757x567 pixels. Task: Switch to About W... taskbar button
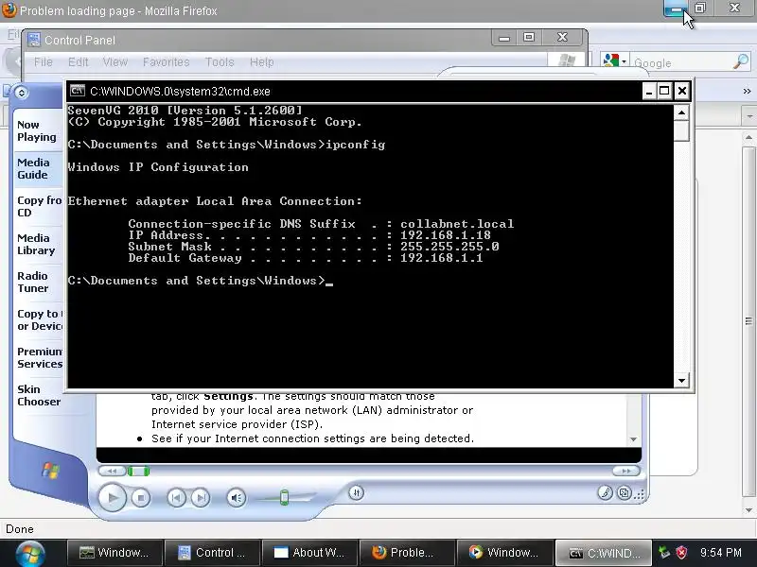[x=310, y=553]
